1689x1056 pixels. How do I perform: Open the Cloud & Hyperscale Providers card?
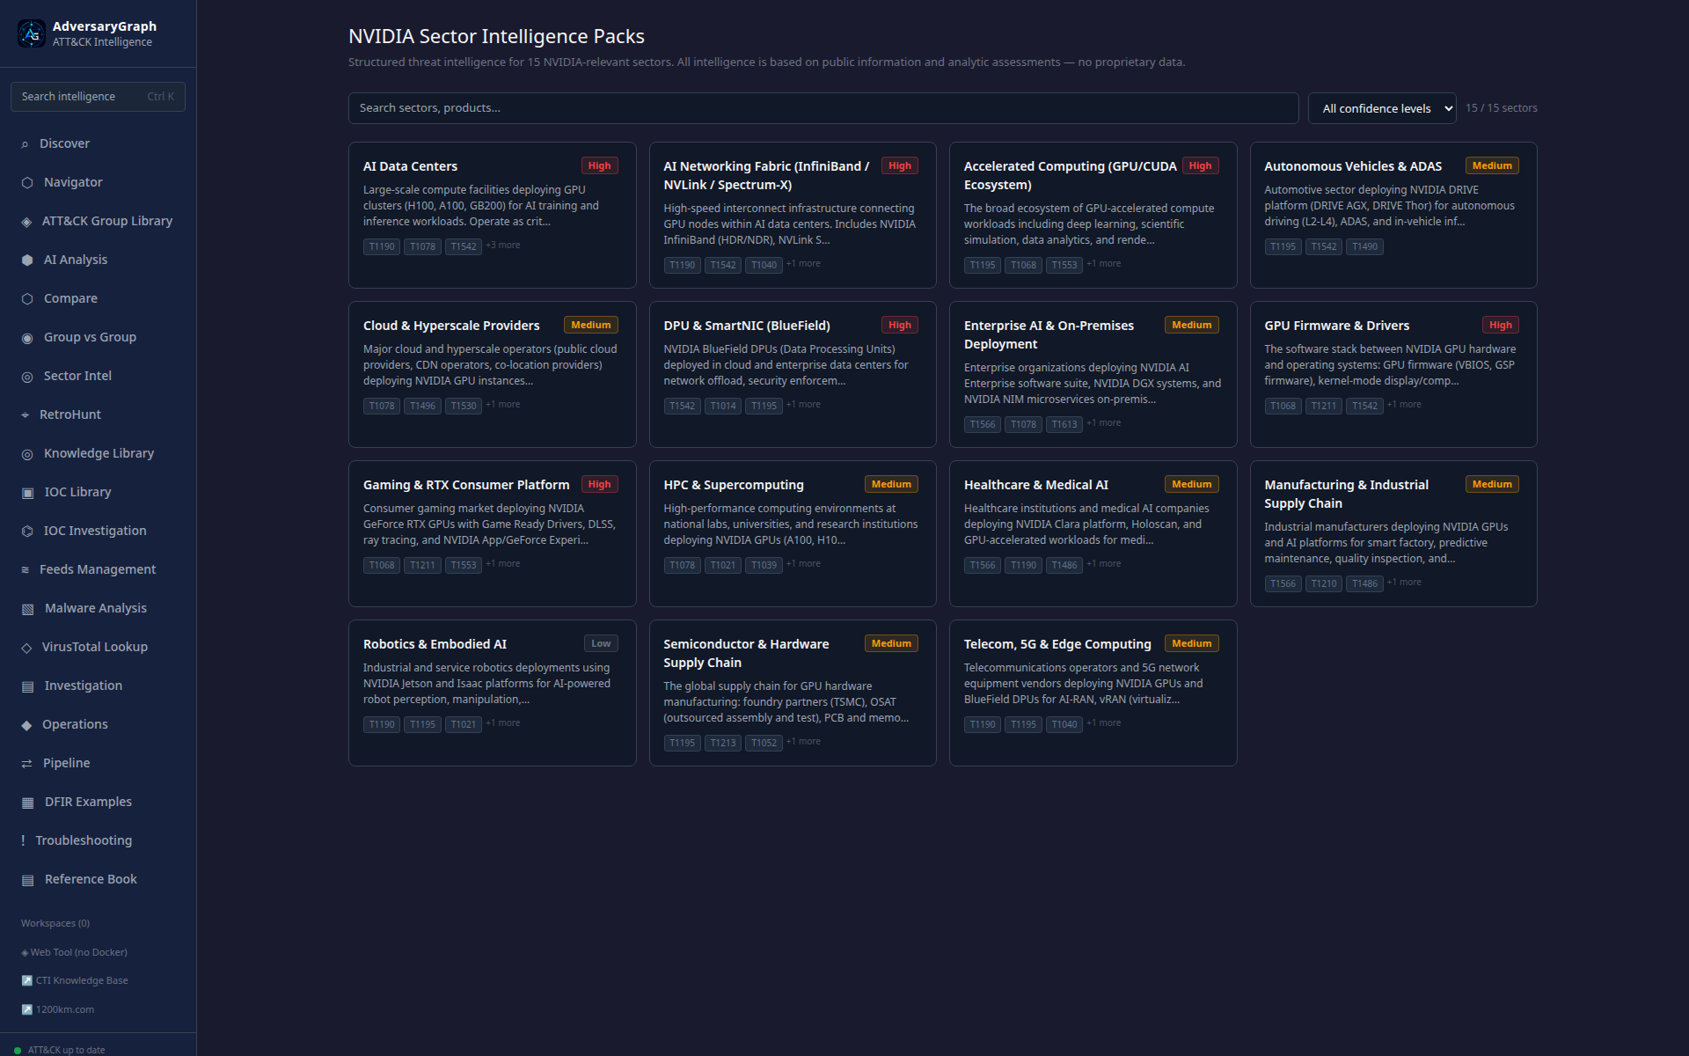point(493,374)
